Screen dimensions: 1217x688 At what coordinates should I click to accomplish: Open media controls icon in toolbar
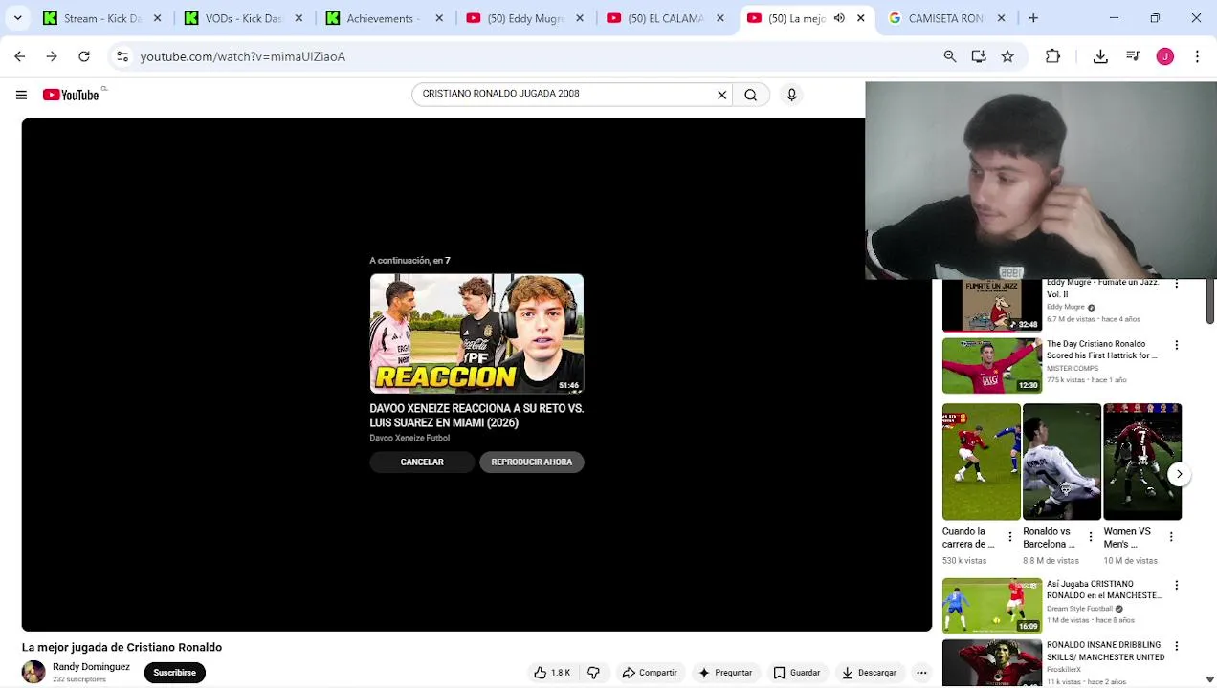[x=1133, y=56]
